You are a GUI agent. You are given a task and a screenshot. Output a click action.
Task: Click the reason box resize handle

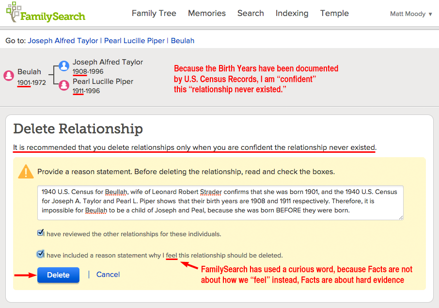pos(401,217)
